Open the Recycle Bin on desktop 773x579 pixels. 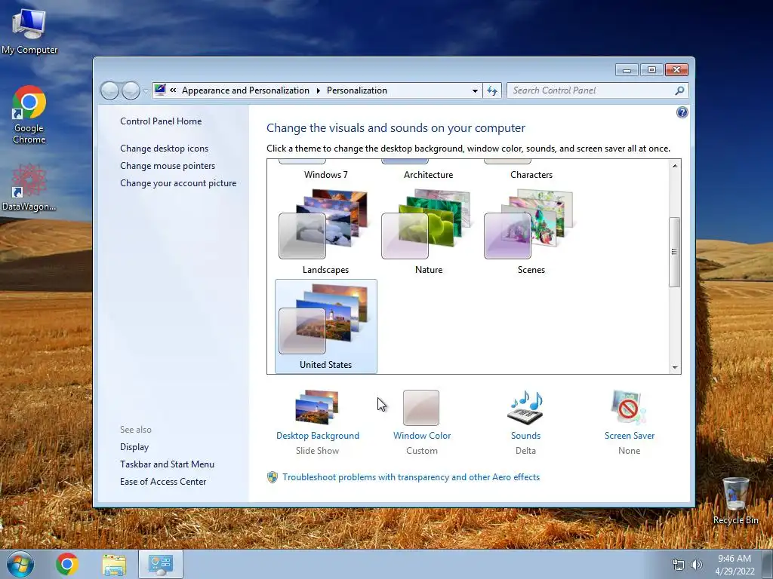pos(735,501)
